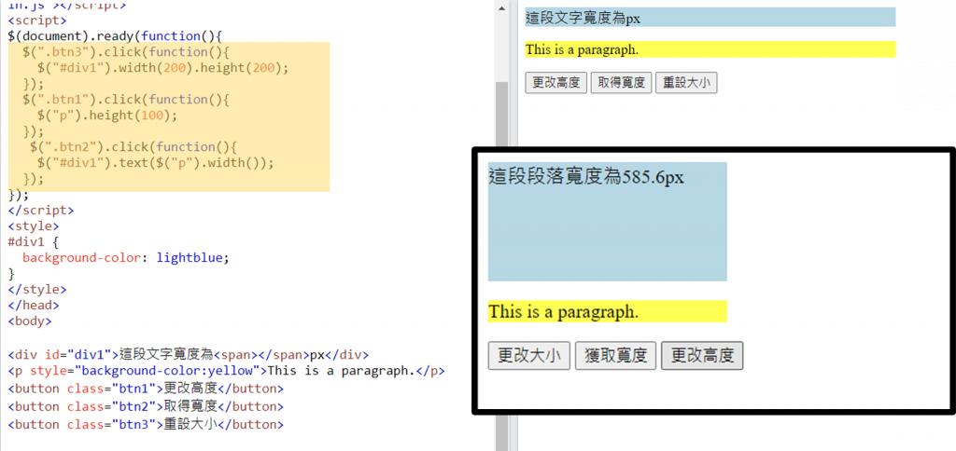This screenshot has height=451, width=956.
Task: Click the light blue 這段文字寬度為px box
Action: point(710,17)
